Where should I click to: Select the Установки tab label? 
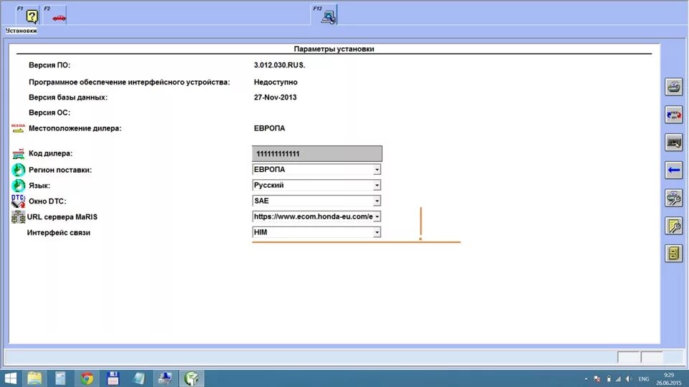21,31
